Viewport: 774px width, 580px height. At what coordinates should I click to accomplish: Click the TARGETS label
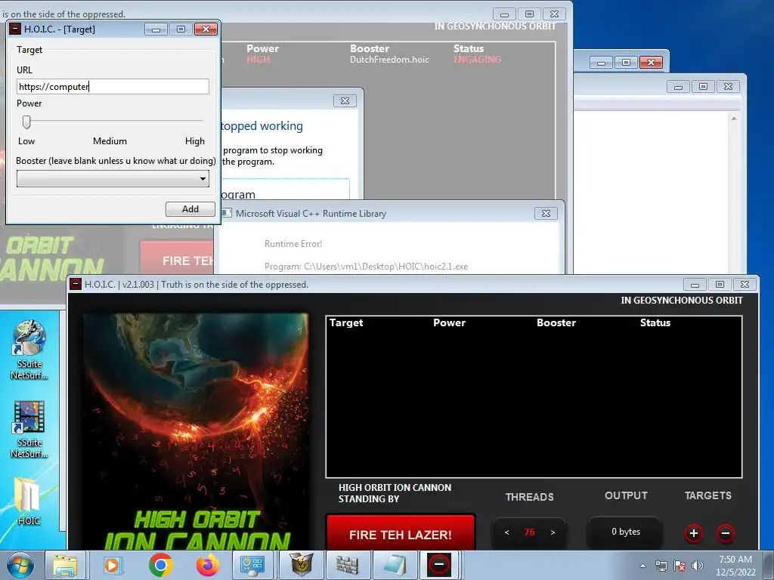pyautogui.click(x=707, y=495)
